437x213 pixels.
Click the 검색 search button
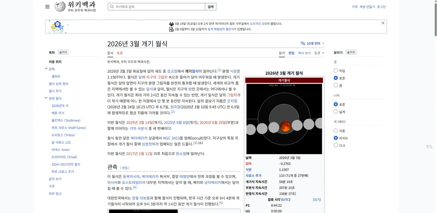coord(211,7)
